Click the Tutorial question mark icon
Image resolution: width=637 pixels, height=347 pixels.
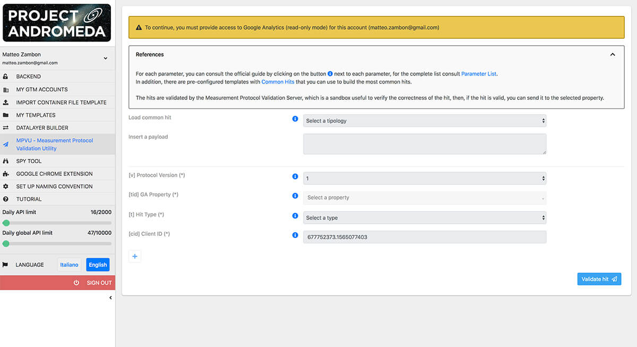pos(5,199)
